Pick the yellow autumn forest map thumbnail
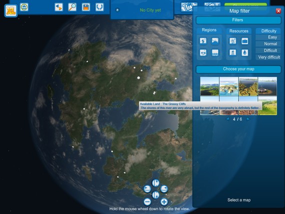The image size is (285, 214). click(248, 86)
